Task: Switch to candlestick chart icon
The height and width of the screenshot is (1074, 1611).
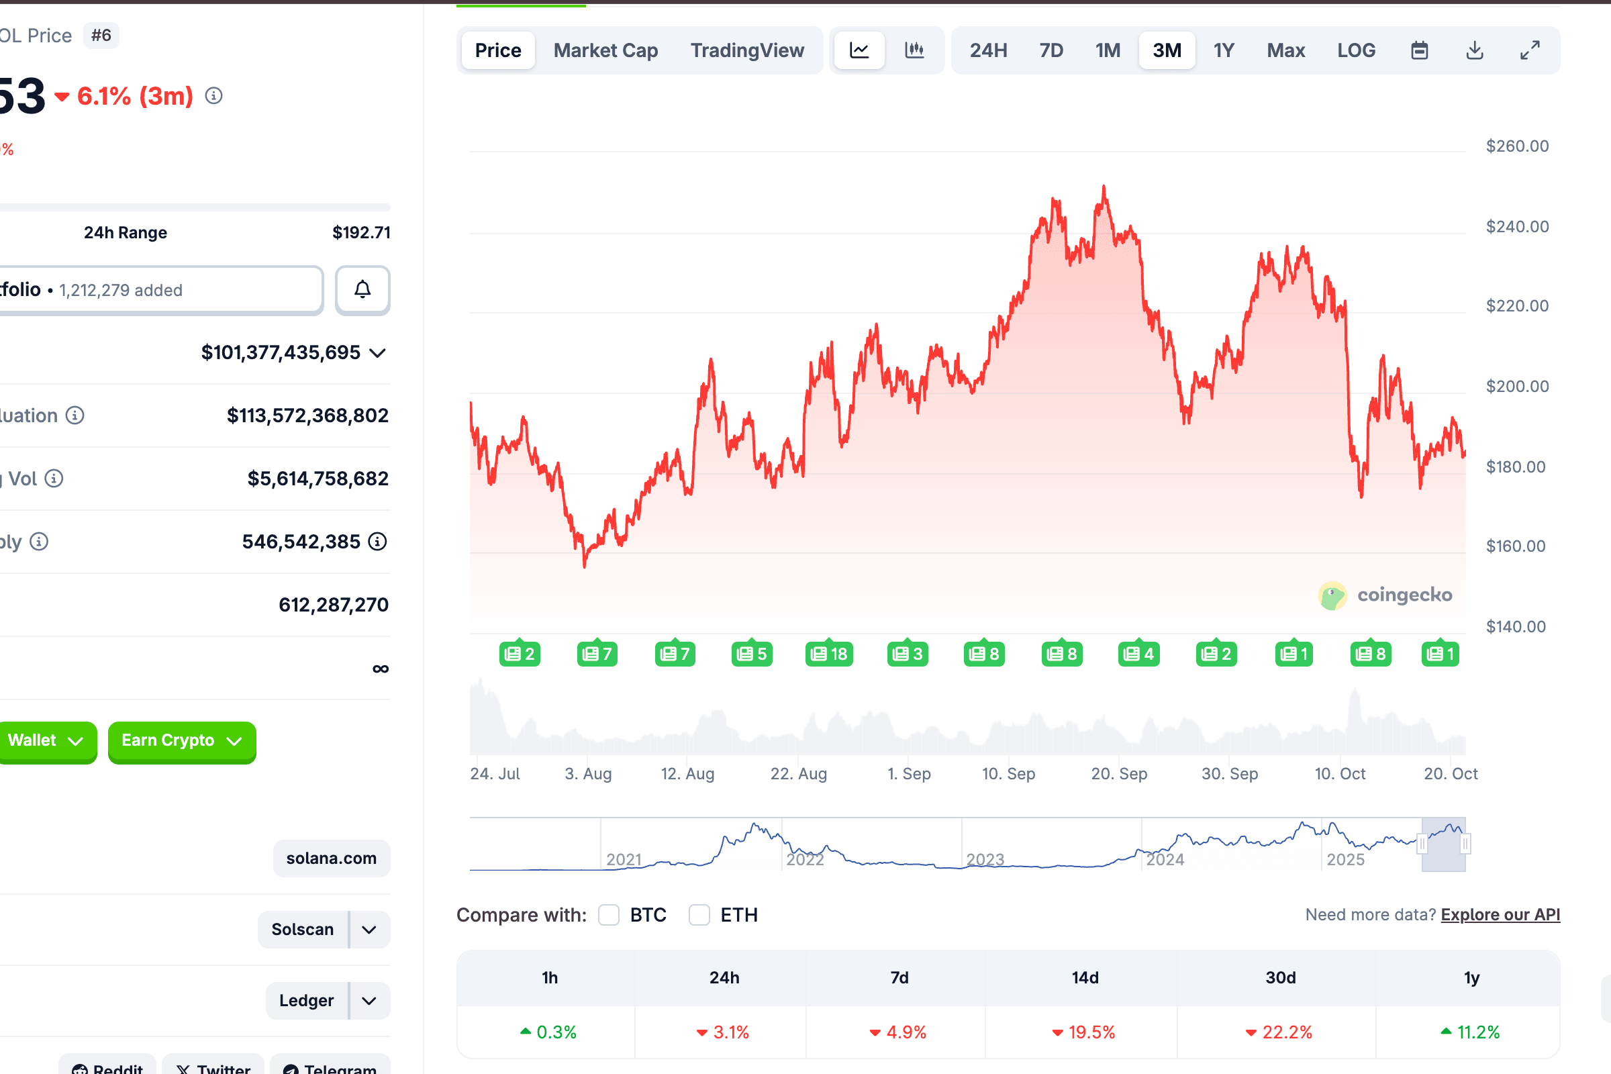Action: pos(914,50)
